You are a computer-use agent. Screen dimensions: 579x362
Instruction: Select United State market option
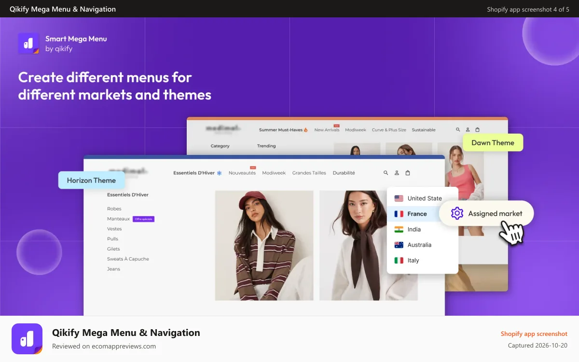[423, 198]
